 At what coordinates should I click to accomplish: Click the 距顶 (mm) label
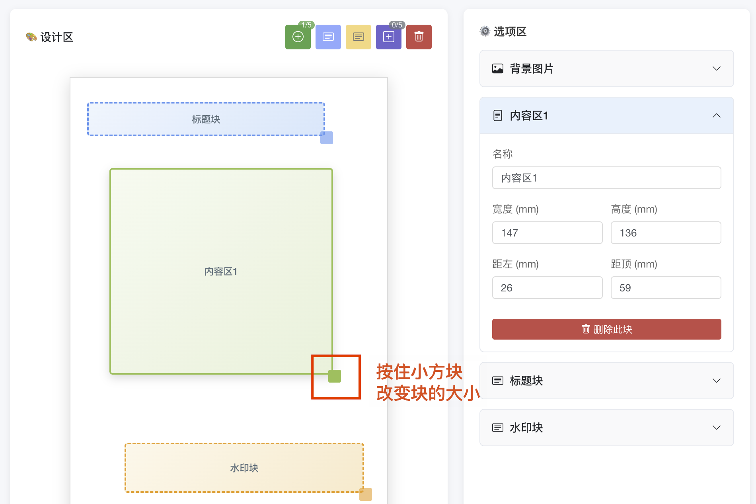tap(634, 264)
